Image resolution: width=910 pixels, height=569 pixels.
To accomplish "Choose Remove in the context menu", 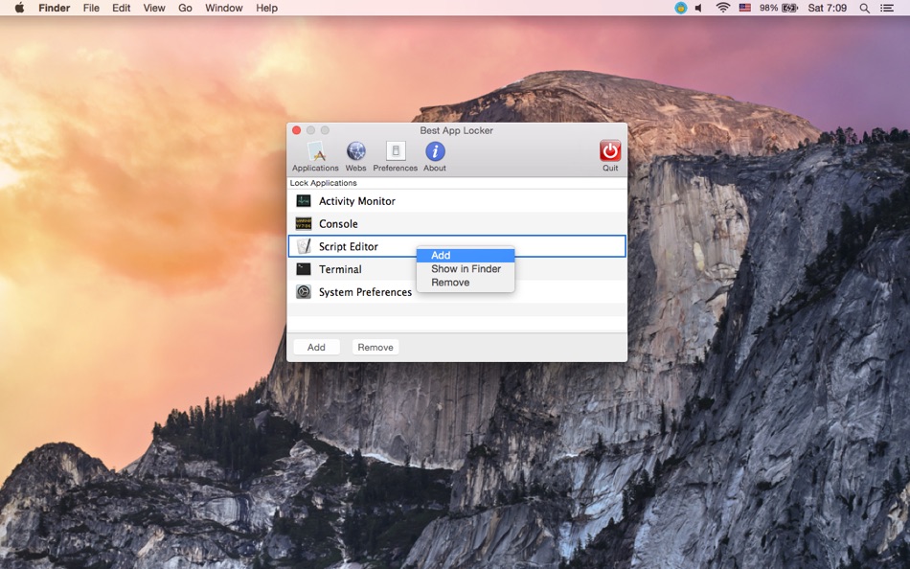I will point(466,283).
